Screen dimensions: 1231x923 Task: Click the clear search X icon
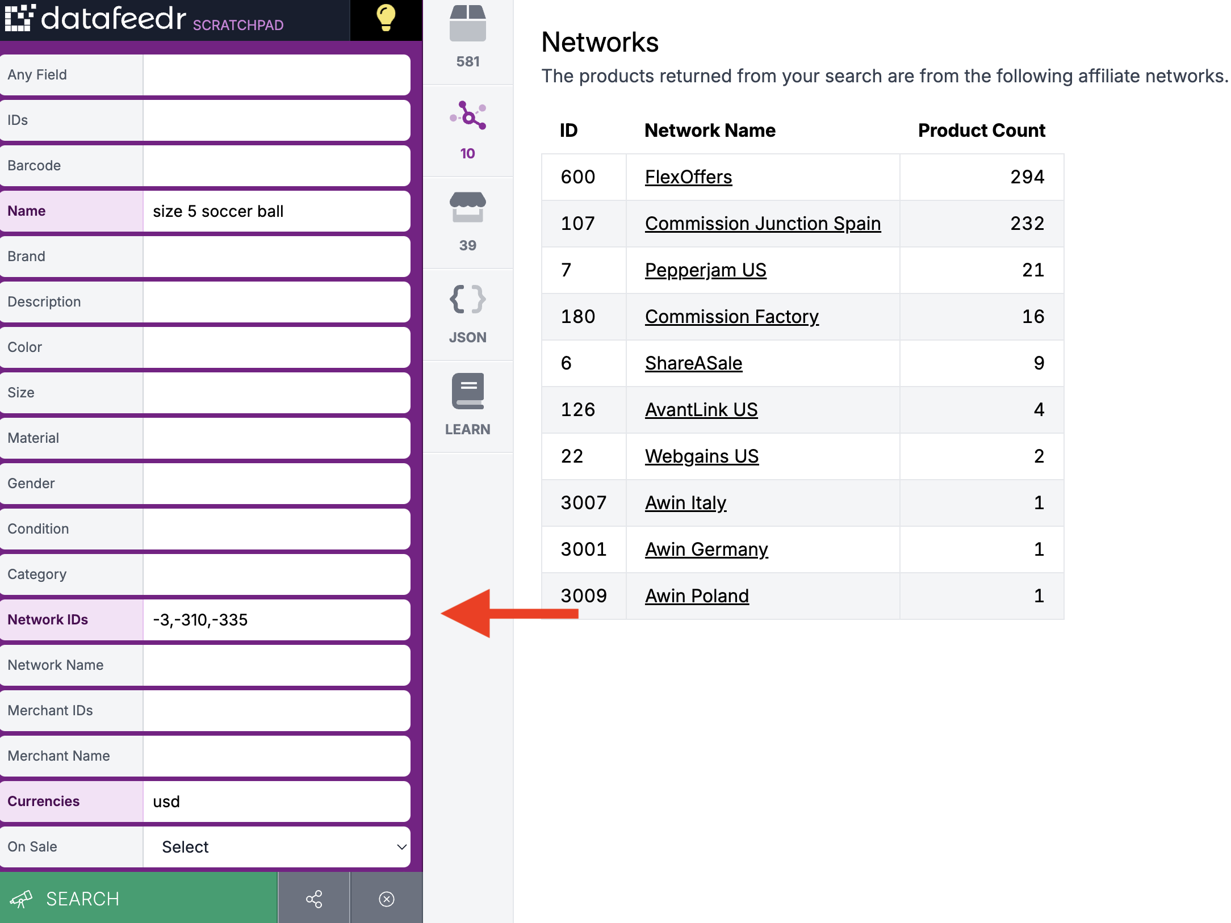tap(387, 899)
